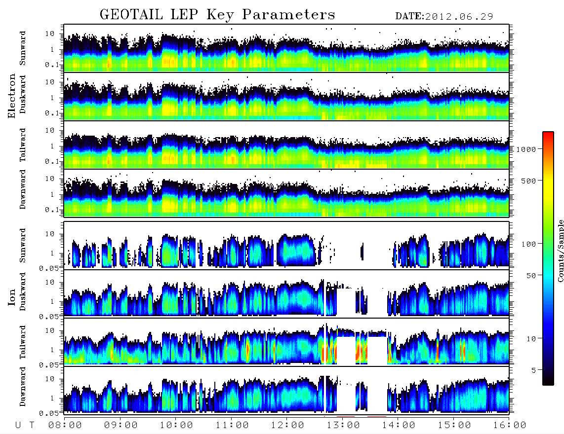This screenshot has width=564, height=434.
Task: Select the Ion Tailward spectrogram panel
Action: (286, 342)
